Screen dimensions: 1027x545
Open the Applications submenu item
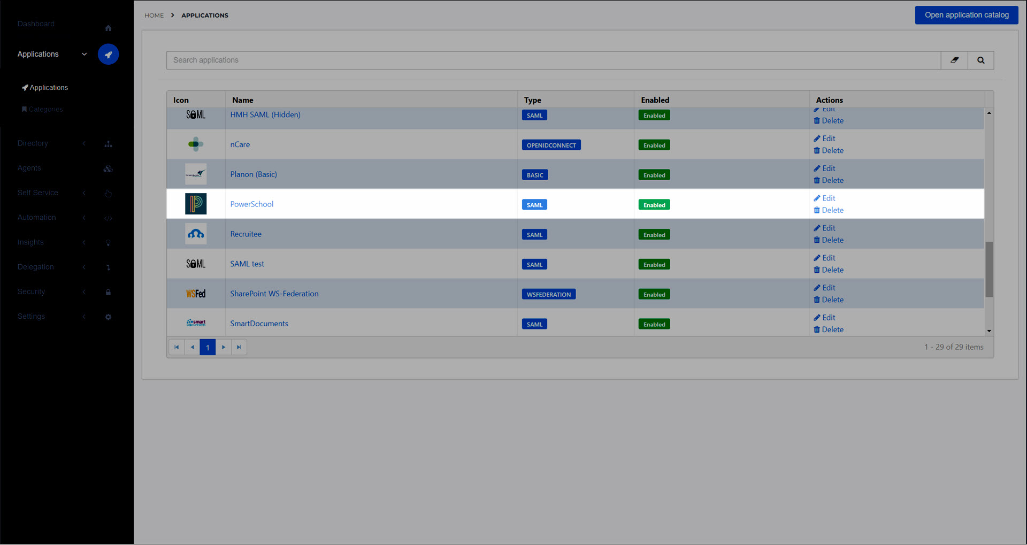[45, 87]
